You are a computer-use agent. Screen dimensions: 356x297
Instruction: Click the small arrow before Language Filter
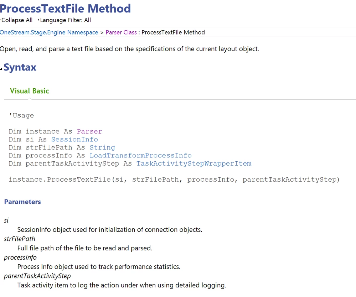tap(38, 20)
